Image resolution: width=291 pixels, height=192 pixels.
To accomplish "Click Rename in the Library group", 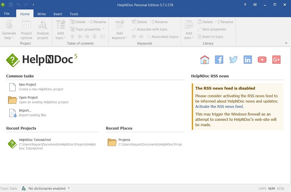I will pos(224,22).
